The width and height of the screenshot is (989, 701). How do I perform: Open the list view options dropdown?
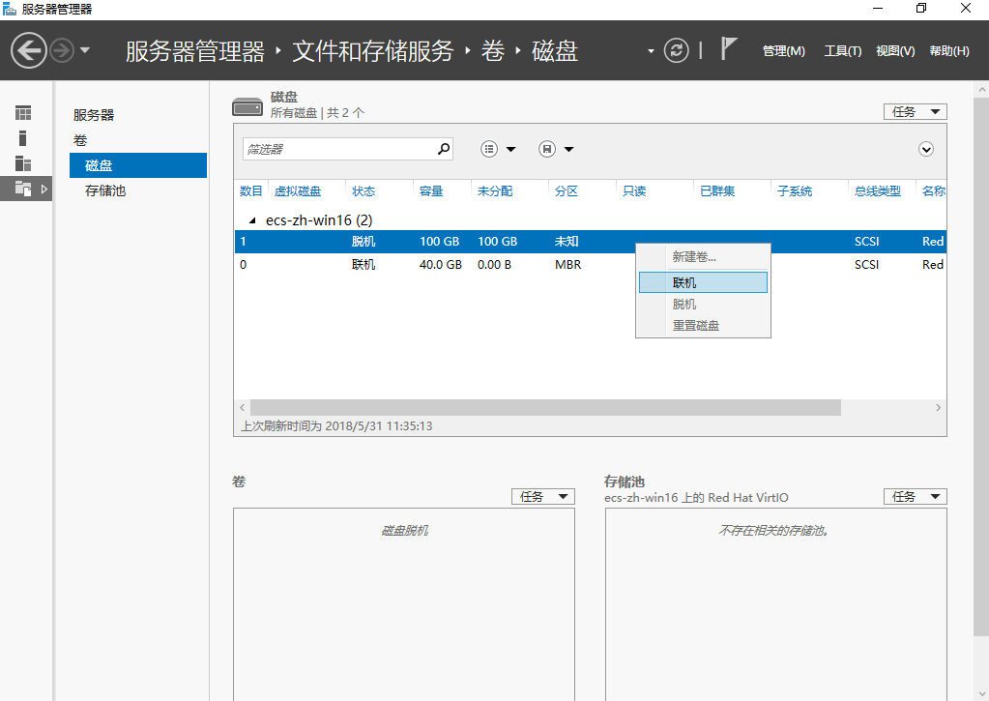point(498,149)
